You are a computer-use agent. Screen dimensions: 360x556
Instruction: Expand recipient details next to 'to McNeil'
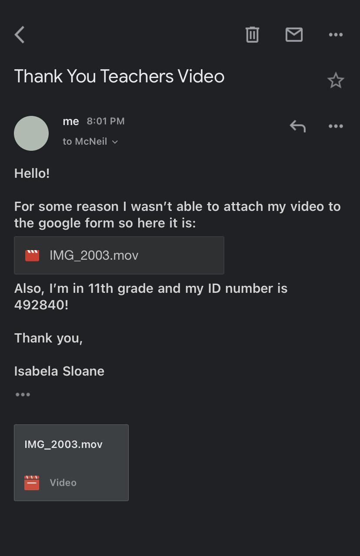pos(115,142)
